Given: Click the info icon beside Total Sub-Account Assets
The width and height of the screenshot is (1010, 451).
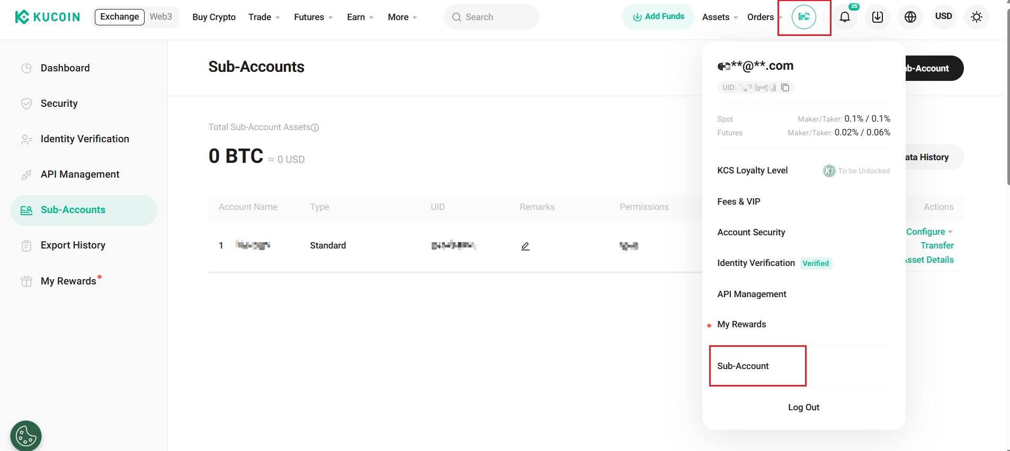Looking at the screenshot, I should pos(315,127).
